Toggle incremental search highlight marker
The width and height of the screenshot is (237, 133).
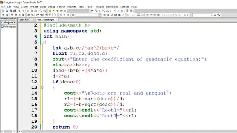[112, 15]
